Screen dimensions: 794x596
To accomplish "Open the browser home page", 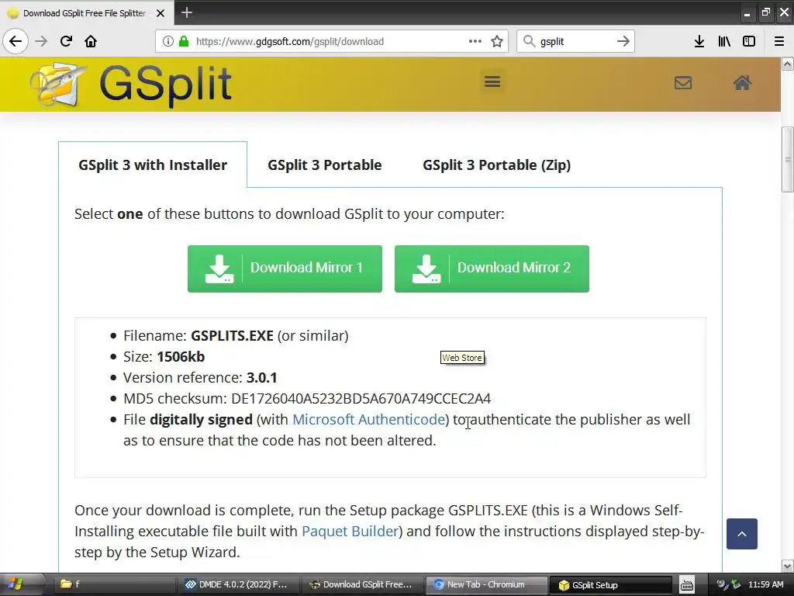I will (x=91, y=41).
